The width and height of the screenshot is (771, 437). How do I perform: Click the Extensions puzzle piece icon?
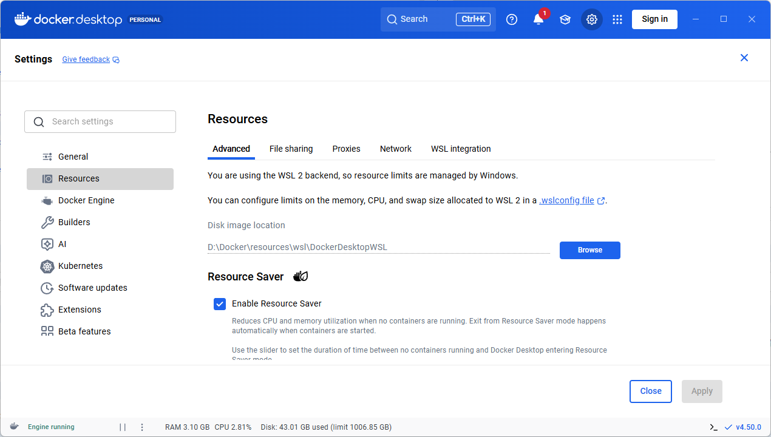(x=47, y=310)
